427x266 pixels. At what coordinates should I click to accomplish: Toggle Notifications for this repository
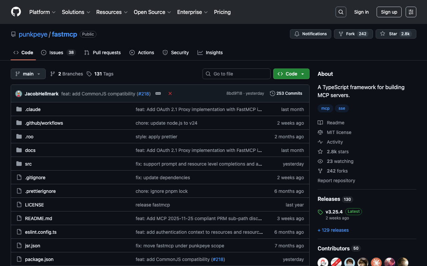click(311, 34)
